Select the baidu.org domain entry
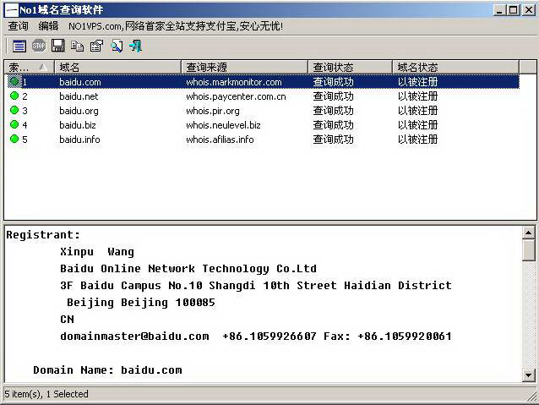 pyautogui.click(x=79, y=111)
